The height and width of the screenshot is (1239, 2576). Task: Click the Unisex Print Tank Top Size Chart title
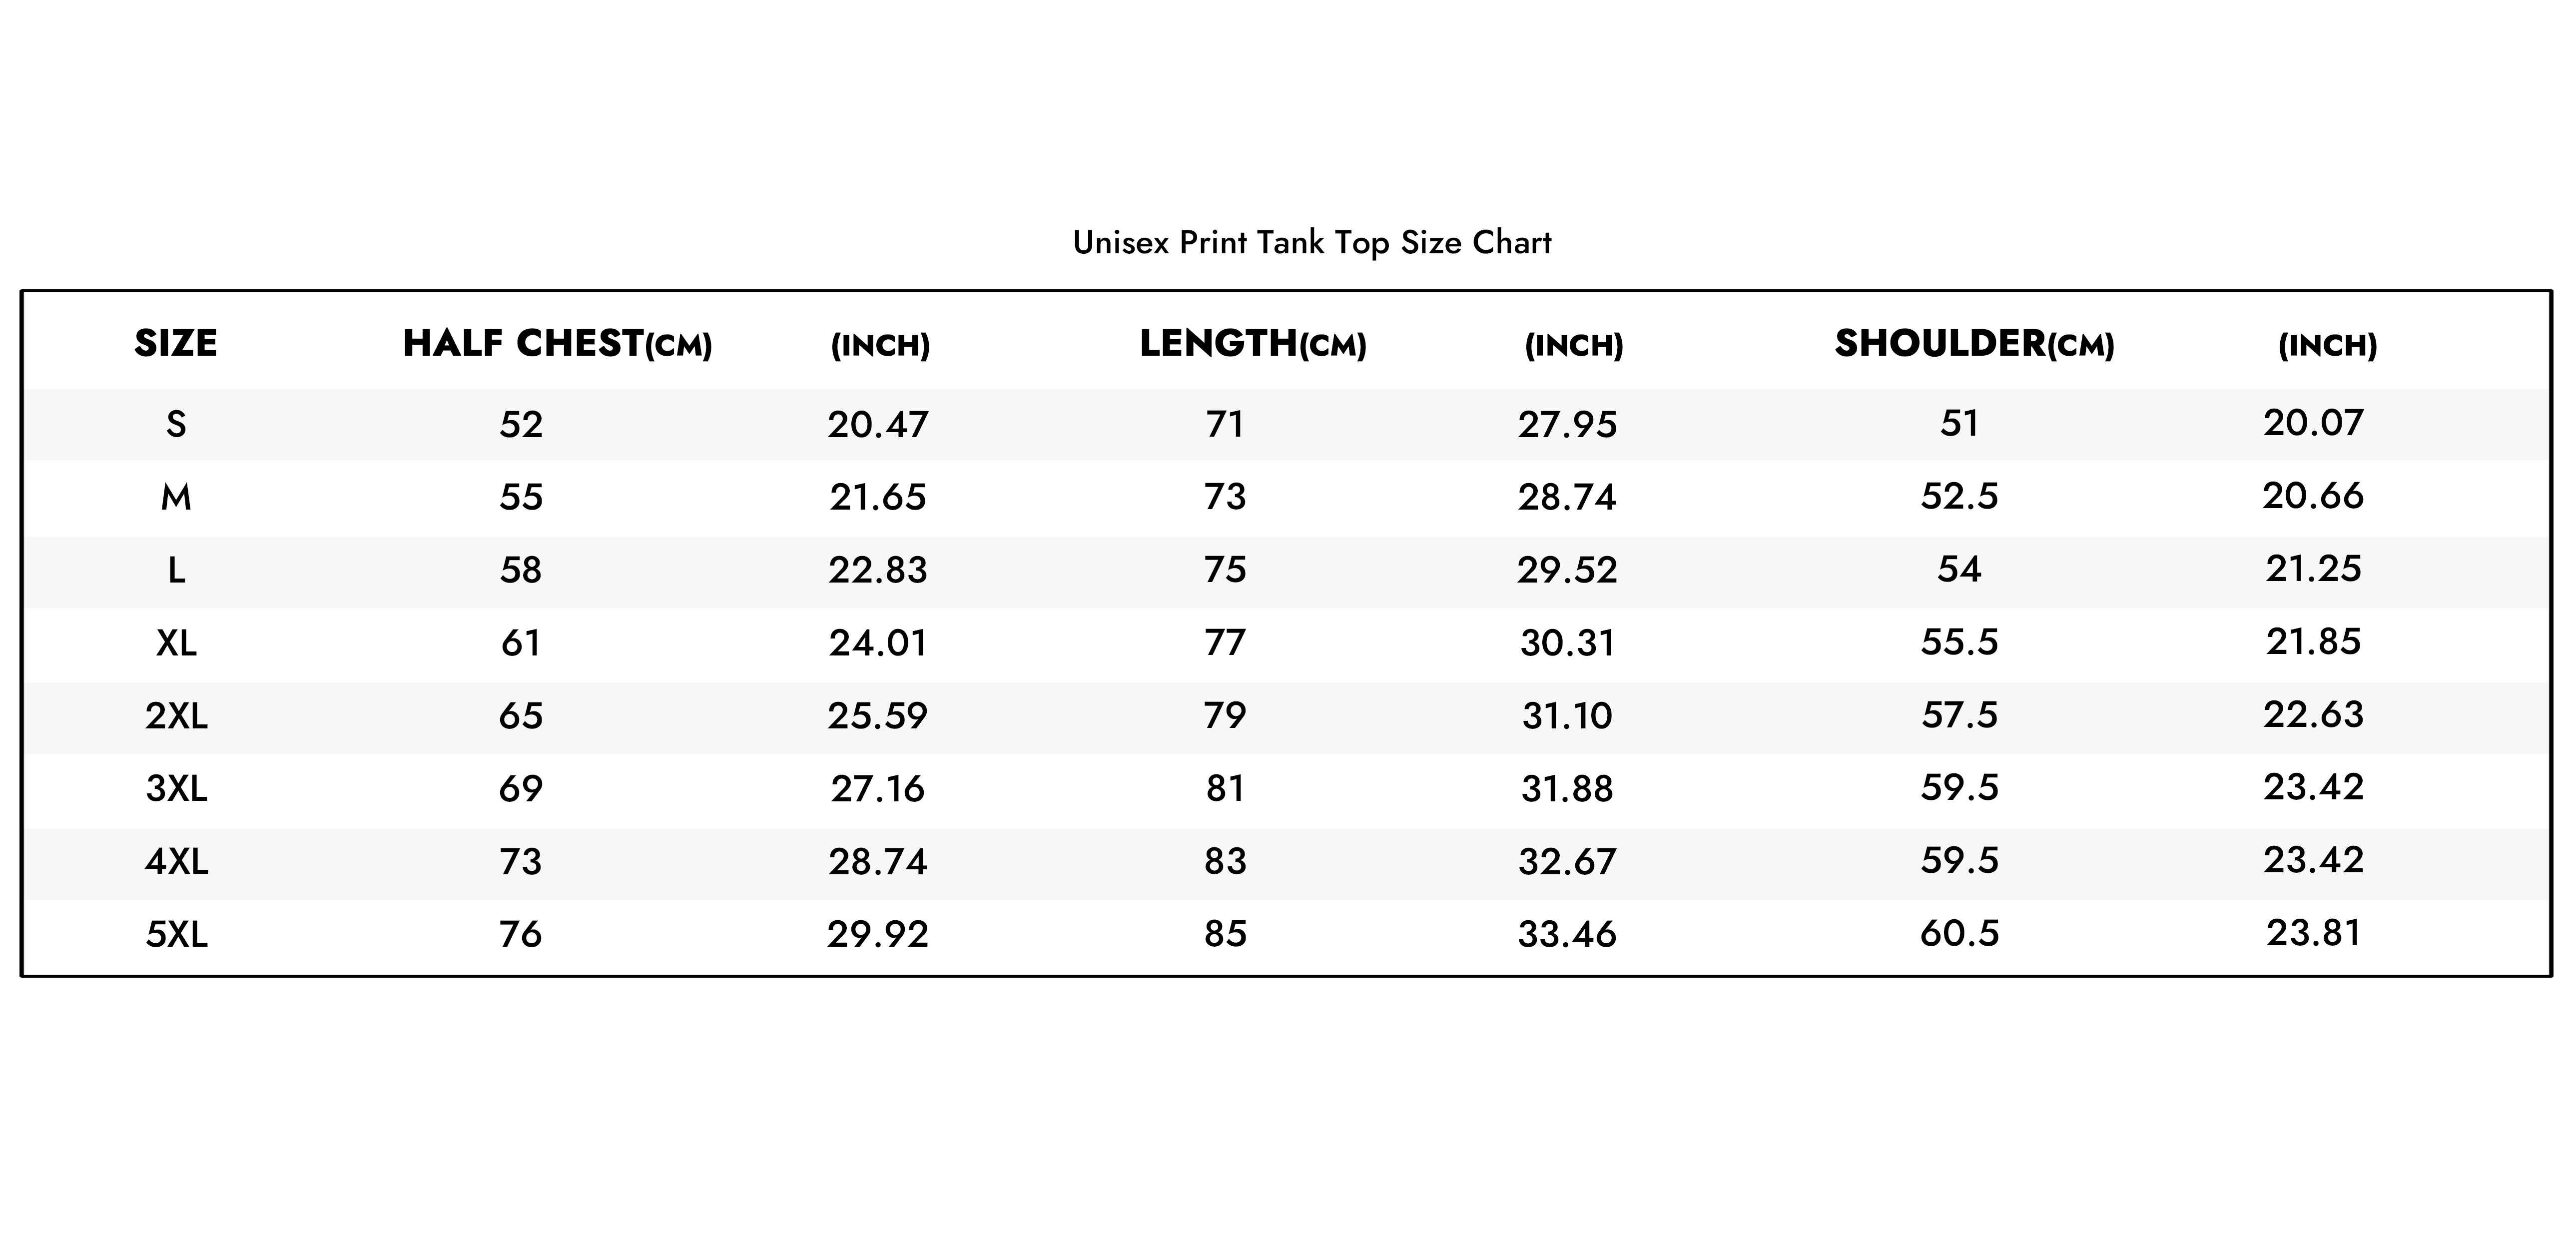coord(1311,243)
